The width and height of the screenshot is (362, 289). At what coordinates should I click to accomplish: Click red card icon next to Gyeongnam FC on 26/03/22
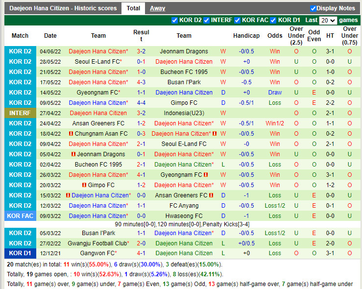coord(206,175)
